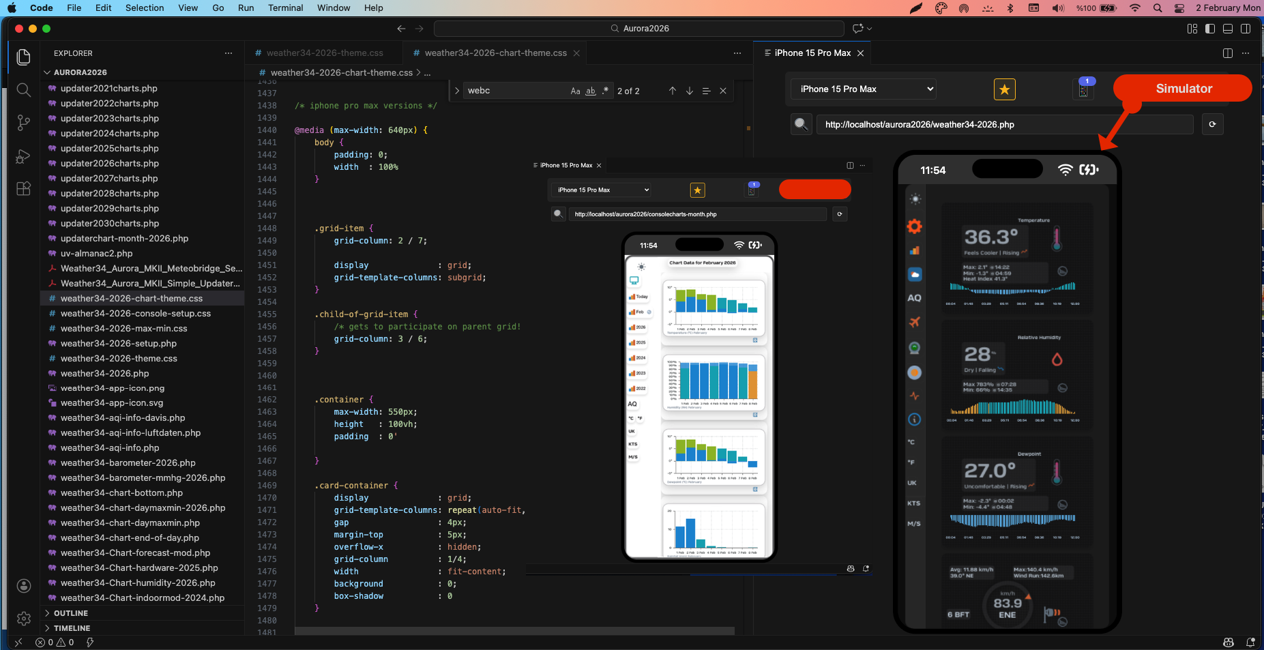Click the Search icon in activity bar
The width and height of the screenshot is (1264, 650).
(23, 90)
